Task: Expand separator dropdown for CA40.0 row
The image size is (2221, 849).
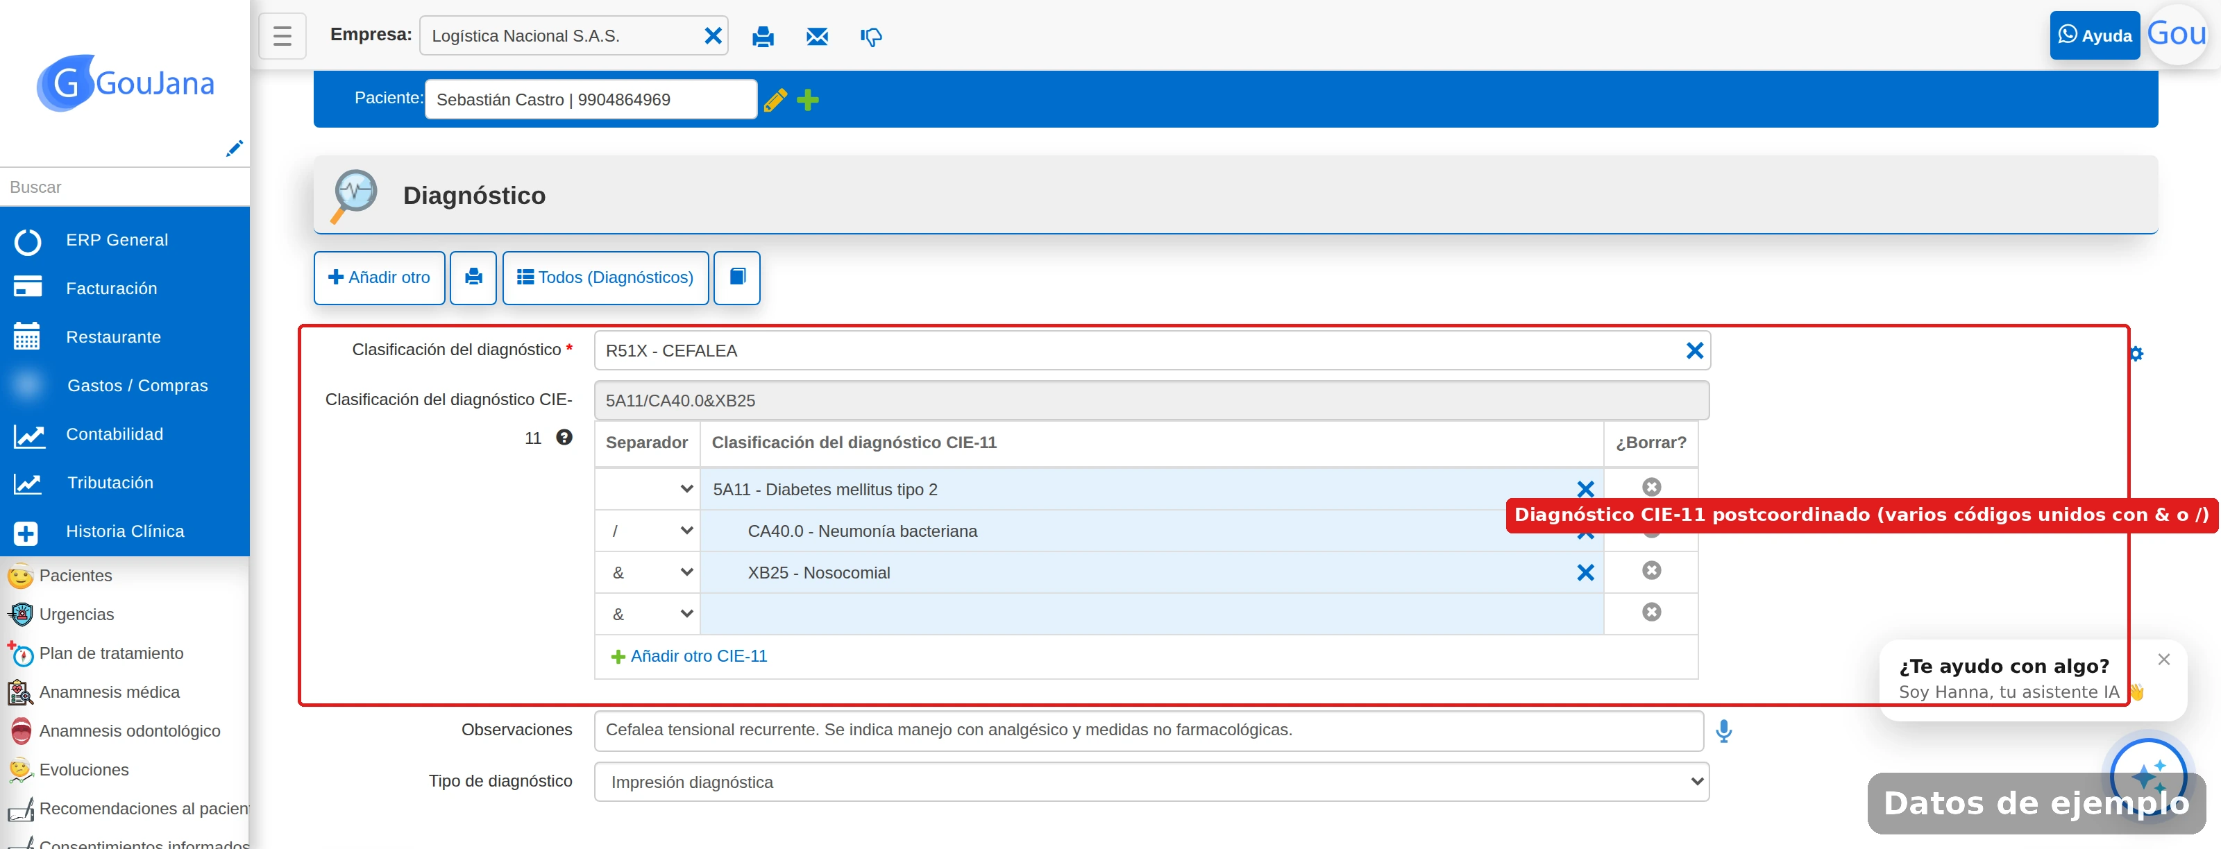Action: [x=648, y=531]
